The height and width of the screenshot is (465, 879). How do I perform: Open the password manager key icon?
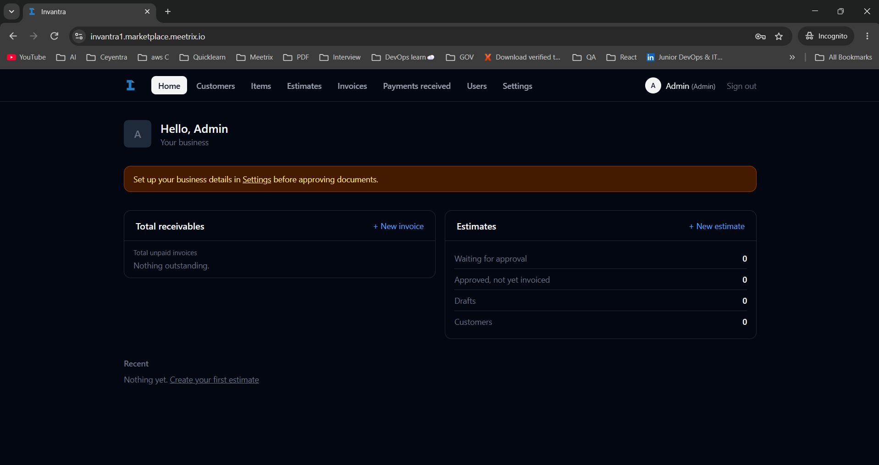pyautogui.click(x=760, y=36)
